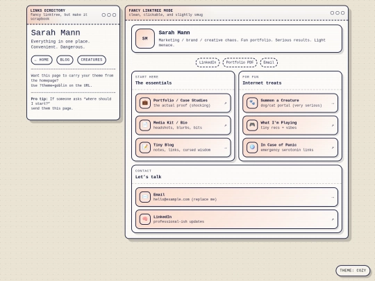Image resolution: width=375 pixels, height=281 pixels.
Task: Open the Portfolio PDF chip
Action: [240, 62]
